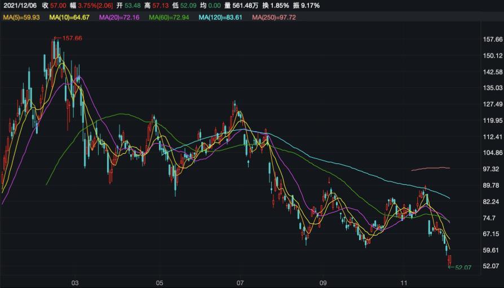Viewport: 504px width, 288px height.
Task: Click the pink MA(250) line segment
Action: pos(431,169)
